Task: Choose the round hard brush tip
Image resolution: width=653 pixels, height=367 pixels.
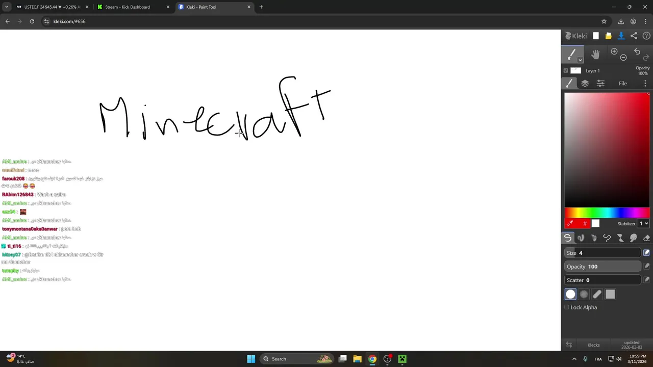Action: point(570,294)
